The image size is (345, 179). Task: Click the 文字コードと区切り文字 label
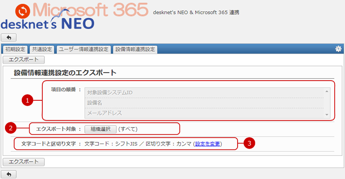click(49, 144)
